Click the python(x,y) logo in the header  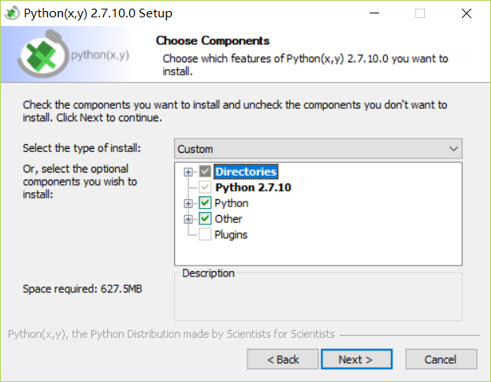pos(74,54)
